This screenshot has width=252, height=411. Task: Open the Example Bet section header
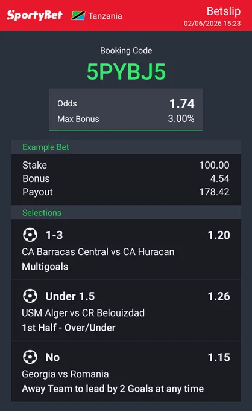pyautogui.click(x=126, y=147)
